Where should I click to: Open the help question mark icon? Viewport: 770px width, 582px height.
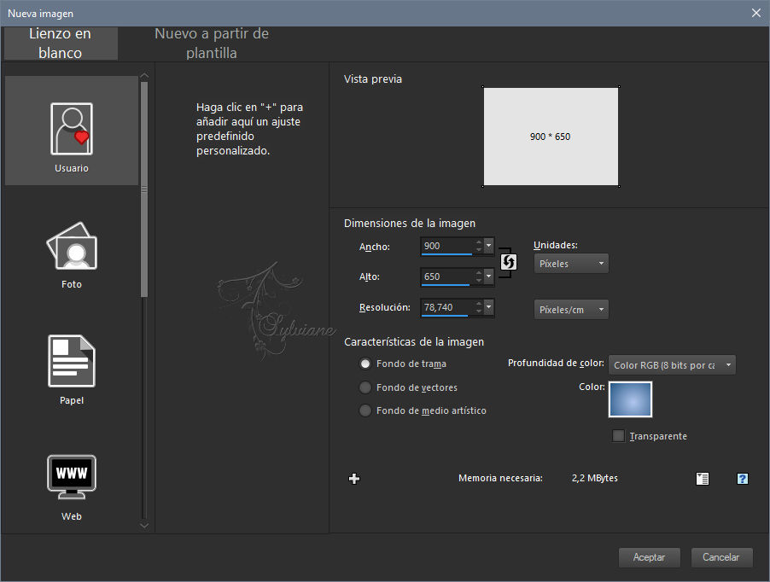[743, 479]
